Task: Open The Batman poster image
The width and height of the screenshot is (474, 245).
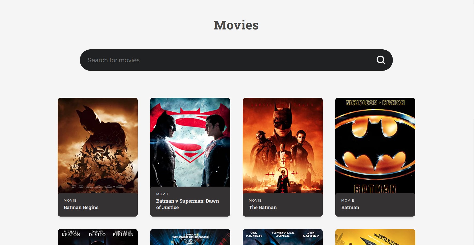Action: pos(283,145)
